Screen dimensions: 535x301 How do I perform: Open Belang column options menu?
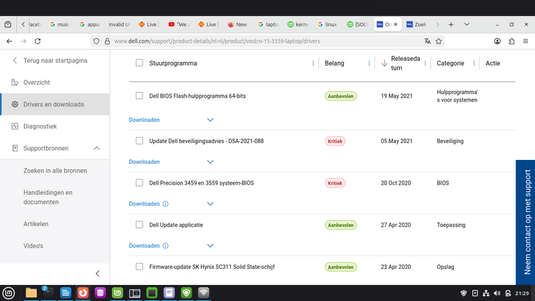369,63
